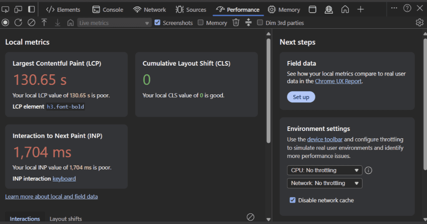
Task: Enable the Memory checkbox
Action: click(x=201, y=23)
